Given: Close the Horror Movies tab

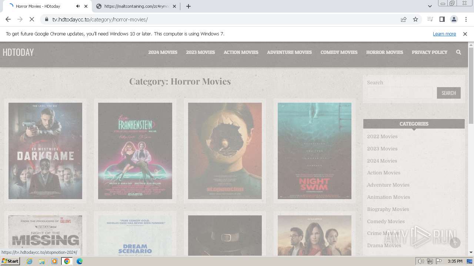Looking at the screenshot, I should [x=86, y=6].
